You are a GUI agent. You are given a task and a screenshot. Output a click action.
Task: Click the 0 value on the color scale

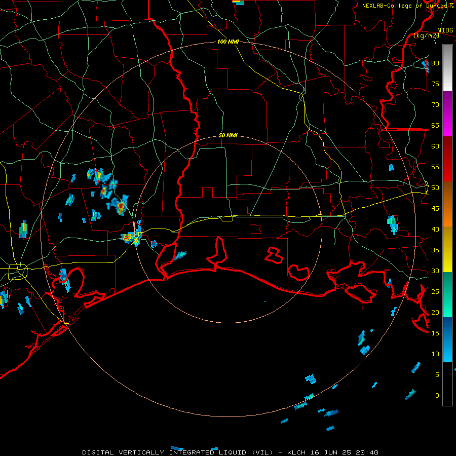[x=437, y=396]
